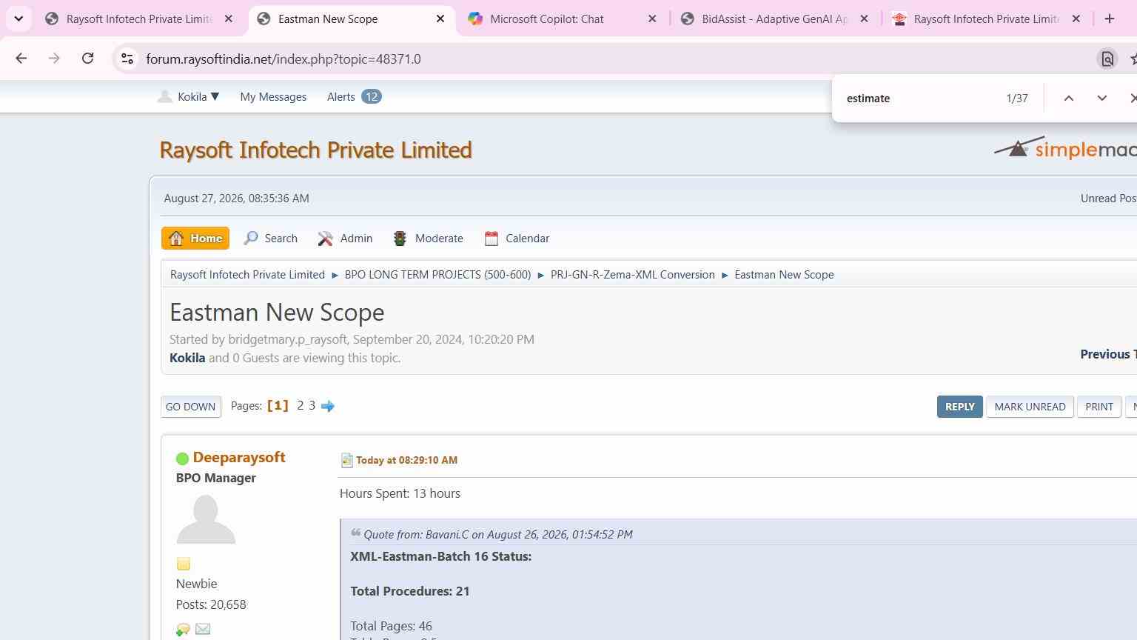Go to next page with blue arrow
The height and width of the screenshot is (640, 1137).
[328, 406]
